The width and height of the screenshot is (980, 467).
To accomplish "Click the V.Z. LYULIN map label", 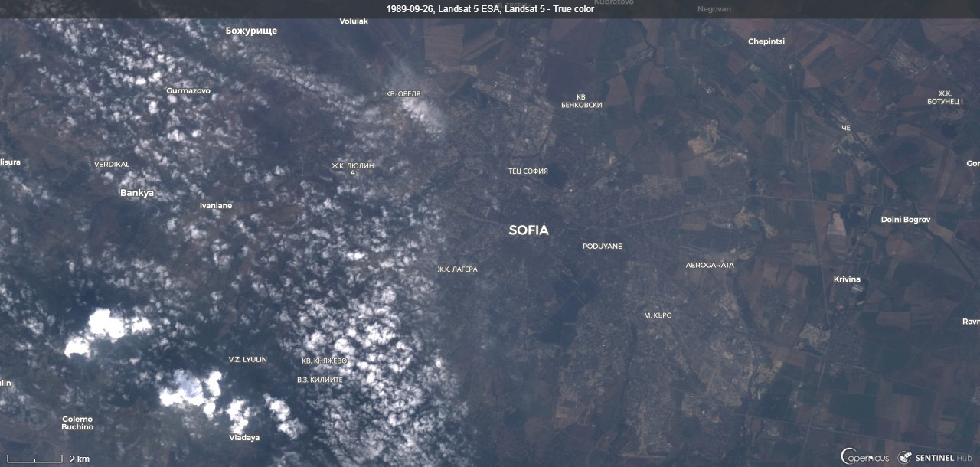I will pyautogui.click(x=248, y=360).
